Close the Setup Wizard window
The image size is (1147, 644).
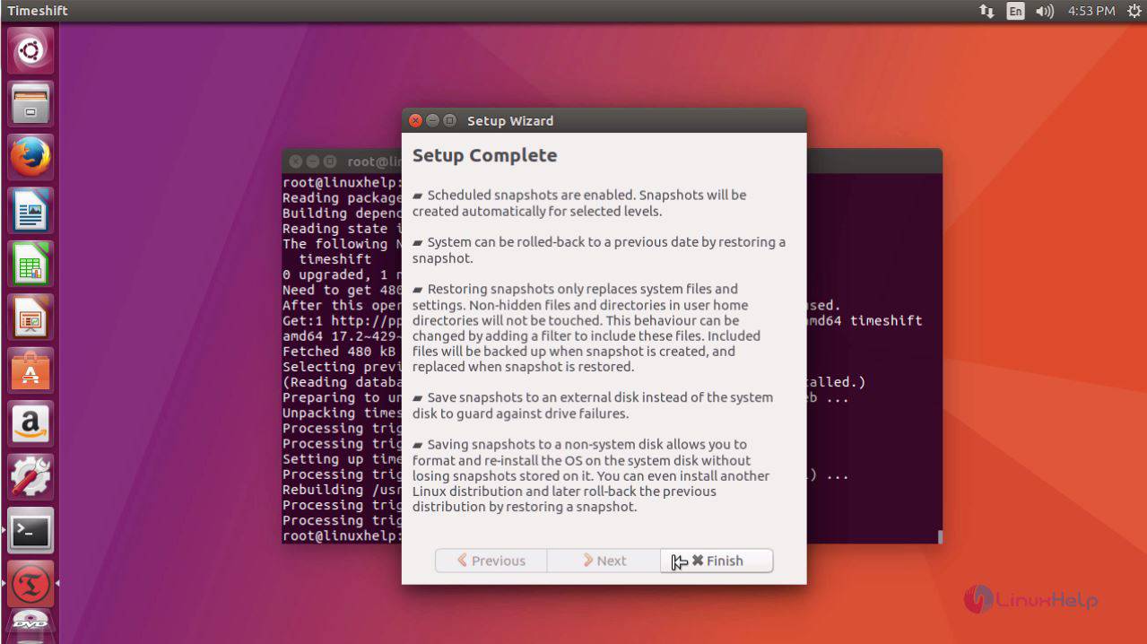coord(415,121)
